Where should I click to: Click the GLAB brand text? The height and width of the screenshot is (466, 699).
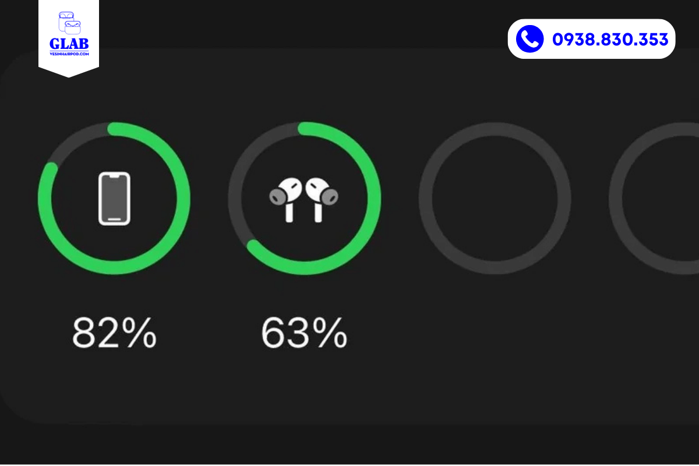coord(69,44)
